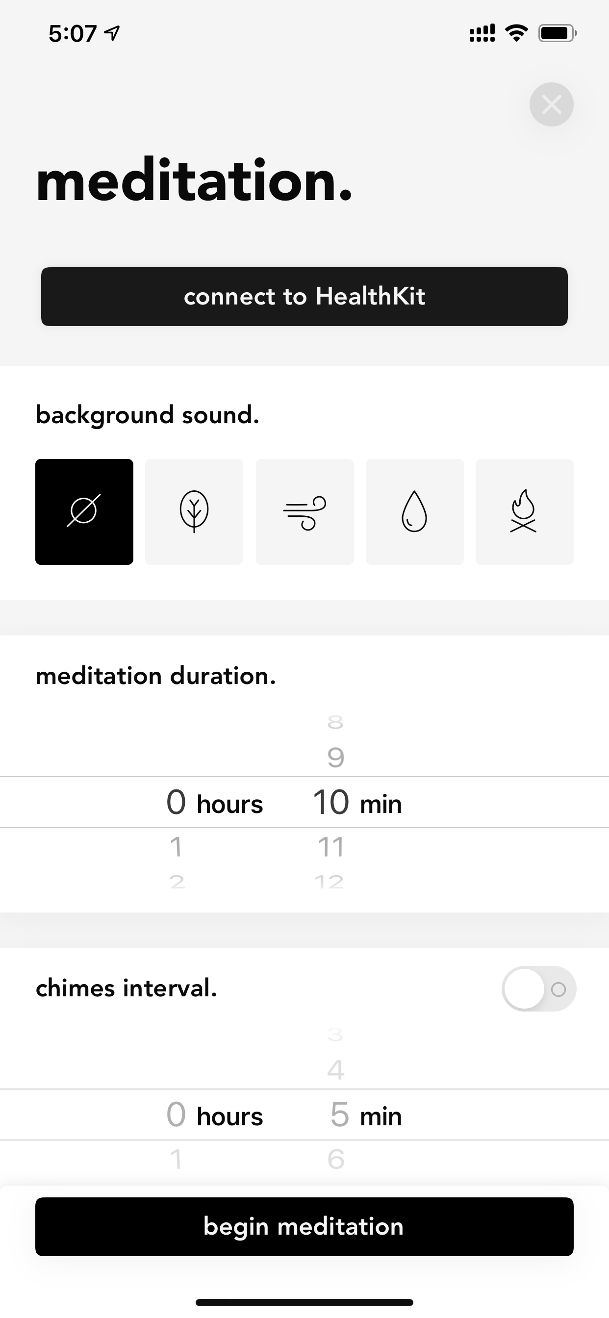Viewport: 609px width, 1318px height.
Task: Connect to HealthKit
Action: [304, 296]
